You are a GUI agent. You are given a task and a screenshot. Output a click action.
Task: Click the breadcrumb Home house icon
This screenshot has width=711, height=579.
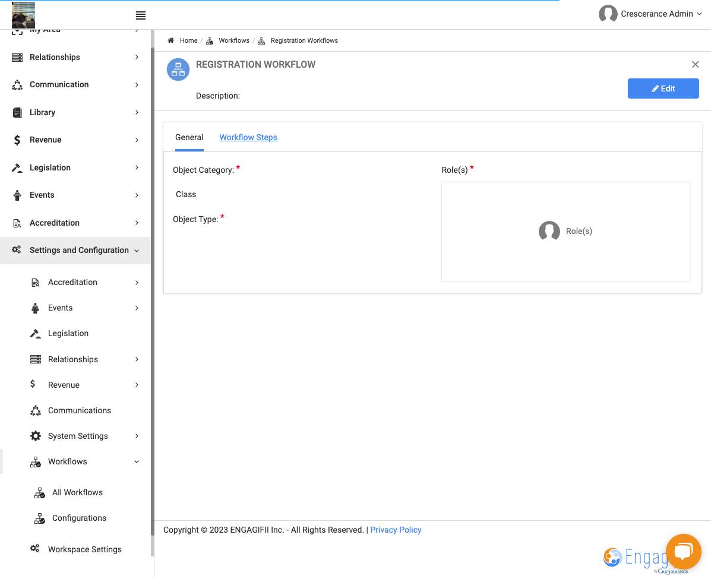(171, 40)
